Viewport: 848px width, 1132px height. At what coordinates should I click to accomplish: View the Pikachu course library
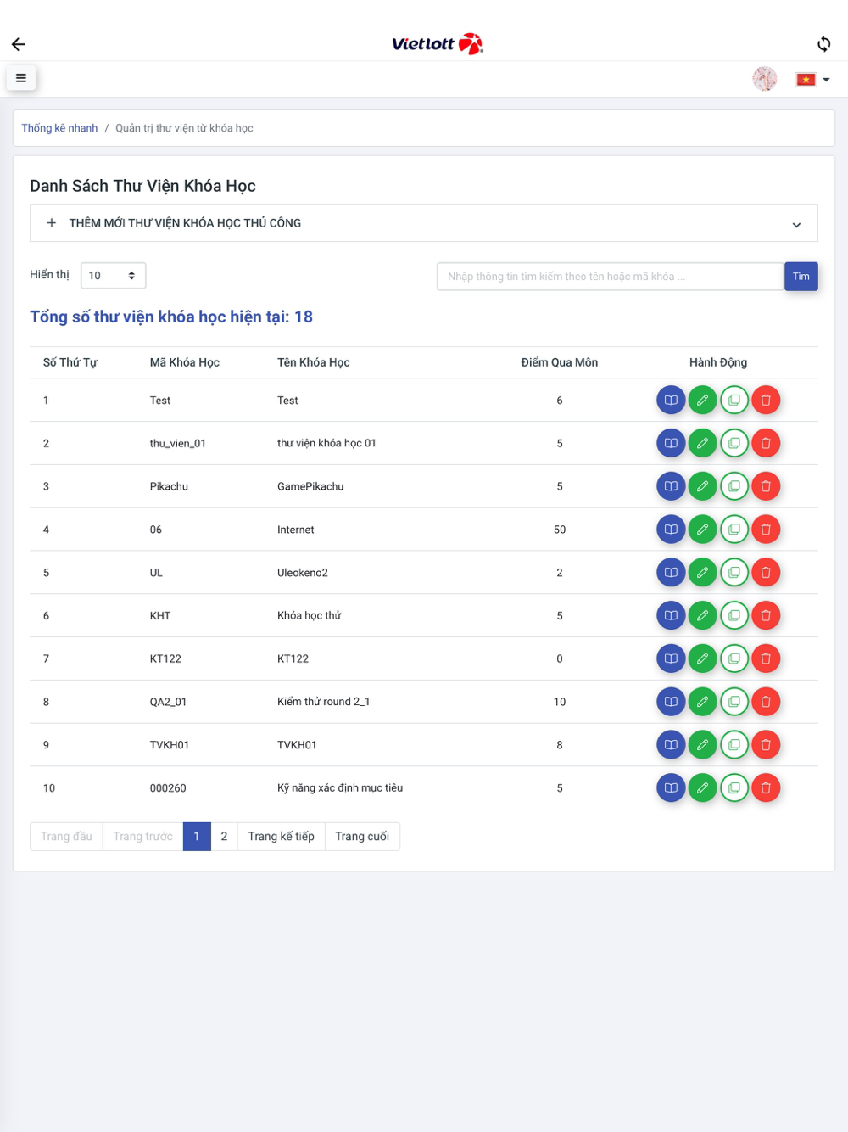(671, 486)
